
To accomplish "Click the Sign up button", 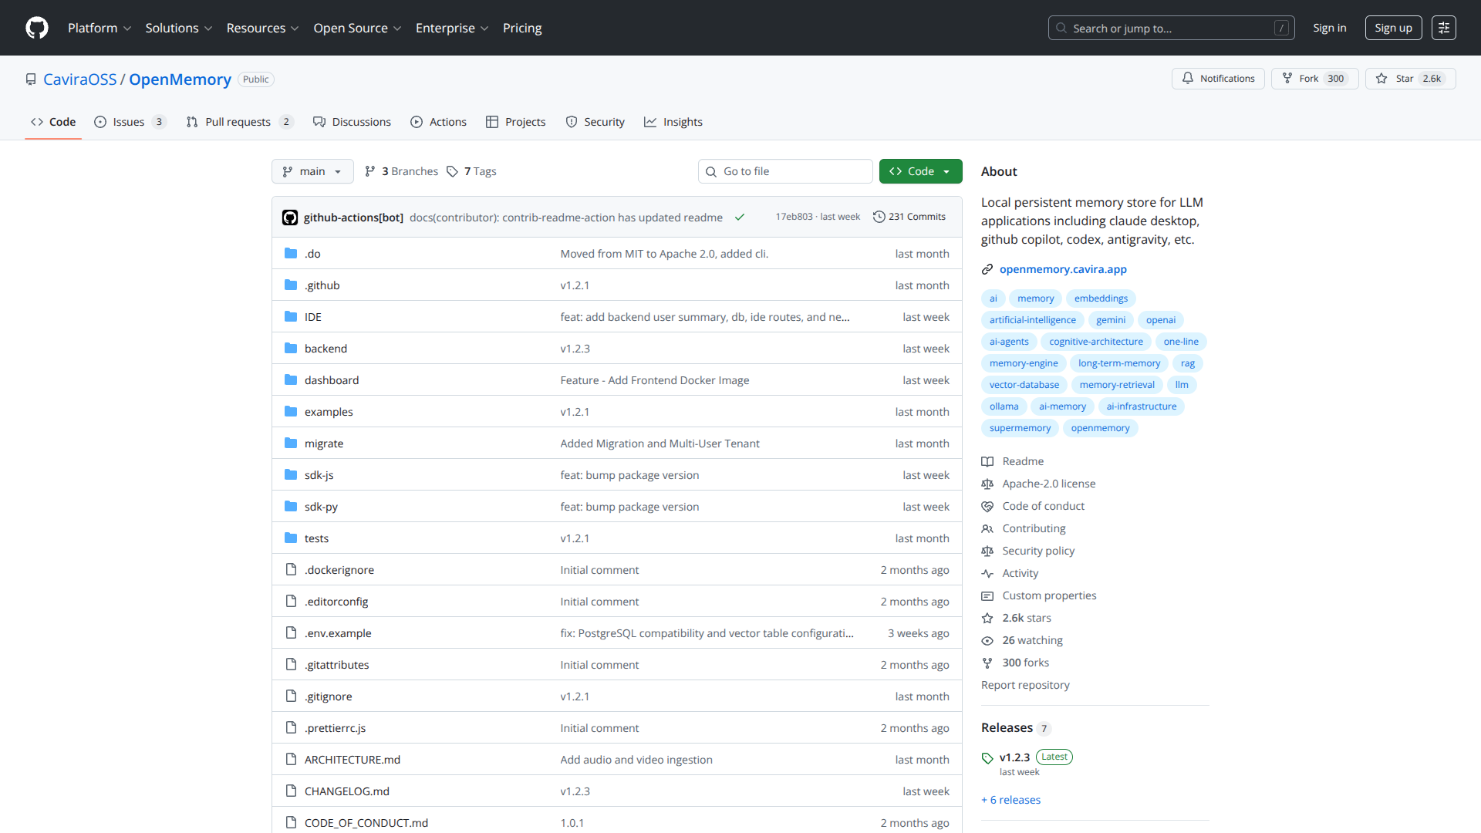I will pos(1393,28).
